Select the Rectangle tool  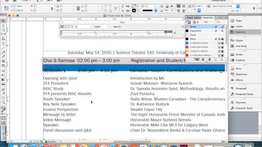point(3,65)
